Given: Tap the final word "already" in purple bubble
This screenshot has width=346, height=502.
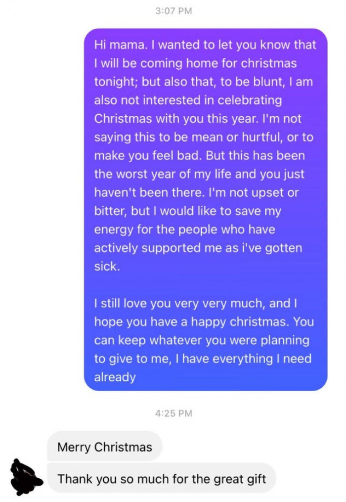Looking at the screenshot, I should coord(115,377).
